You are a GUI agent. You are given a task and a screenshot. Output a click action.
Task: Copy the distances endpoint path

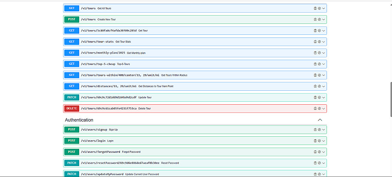tap(315, 86)
